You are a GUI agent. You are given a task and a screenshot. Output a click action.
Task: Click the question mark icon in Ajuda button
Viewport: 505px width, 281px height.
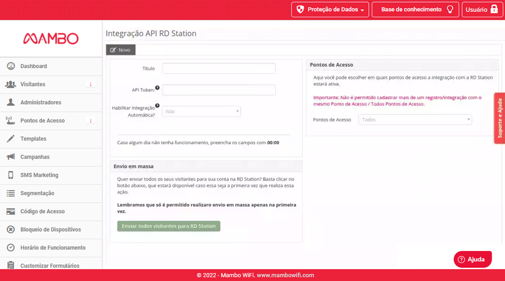tap(461, 259)
